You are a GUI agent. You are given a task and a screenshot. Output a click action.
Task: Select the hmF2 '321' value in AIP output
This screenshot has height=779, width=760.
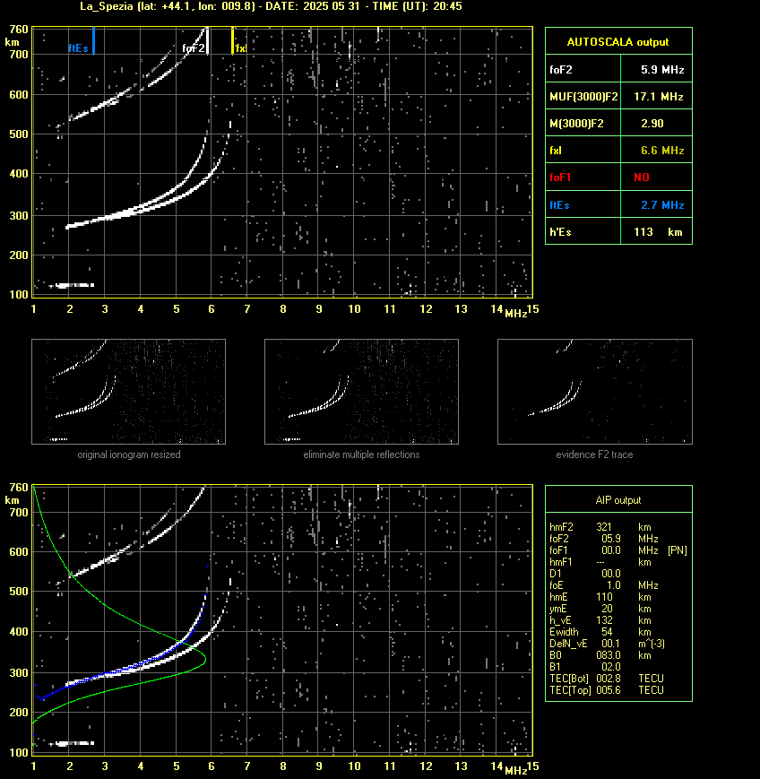(x=604, y=527)
